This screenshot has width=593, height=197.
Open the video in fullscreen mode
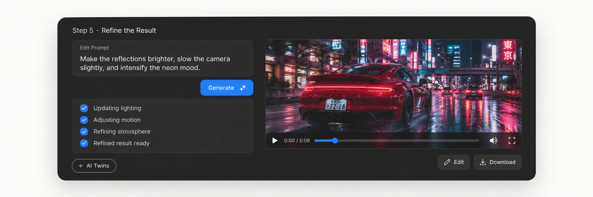512,140
